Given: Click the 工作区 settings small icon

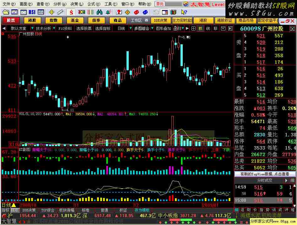Looking at the screenshot, I should (x=146, y=20).
